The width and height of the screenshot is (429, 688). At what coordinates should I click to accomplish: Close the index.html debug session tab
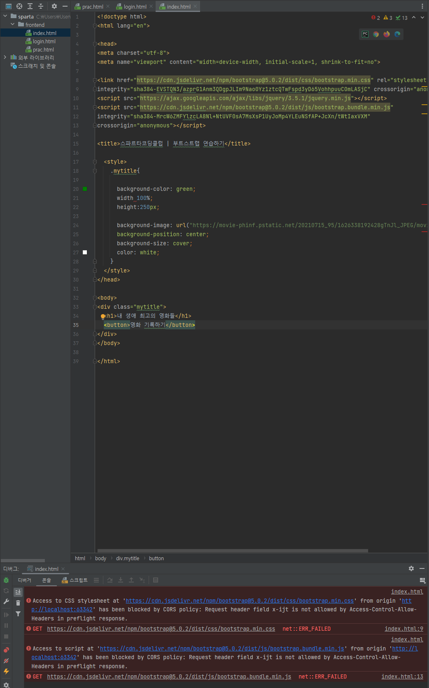point(63,569)
